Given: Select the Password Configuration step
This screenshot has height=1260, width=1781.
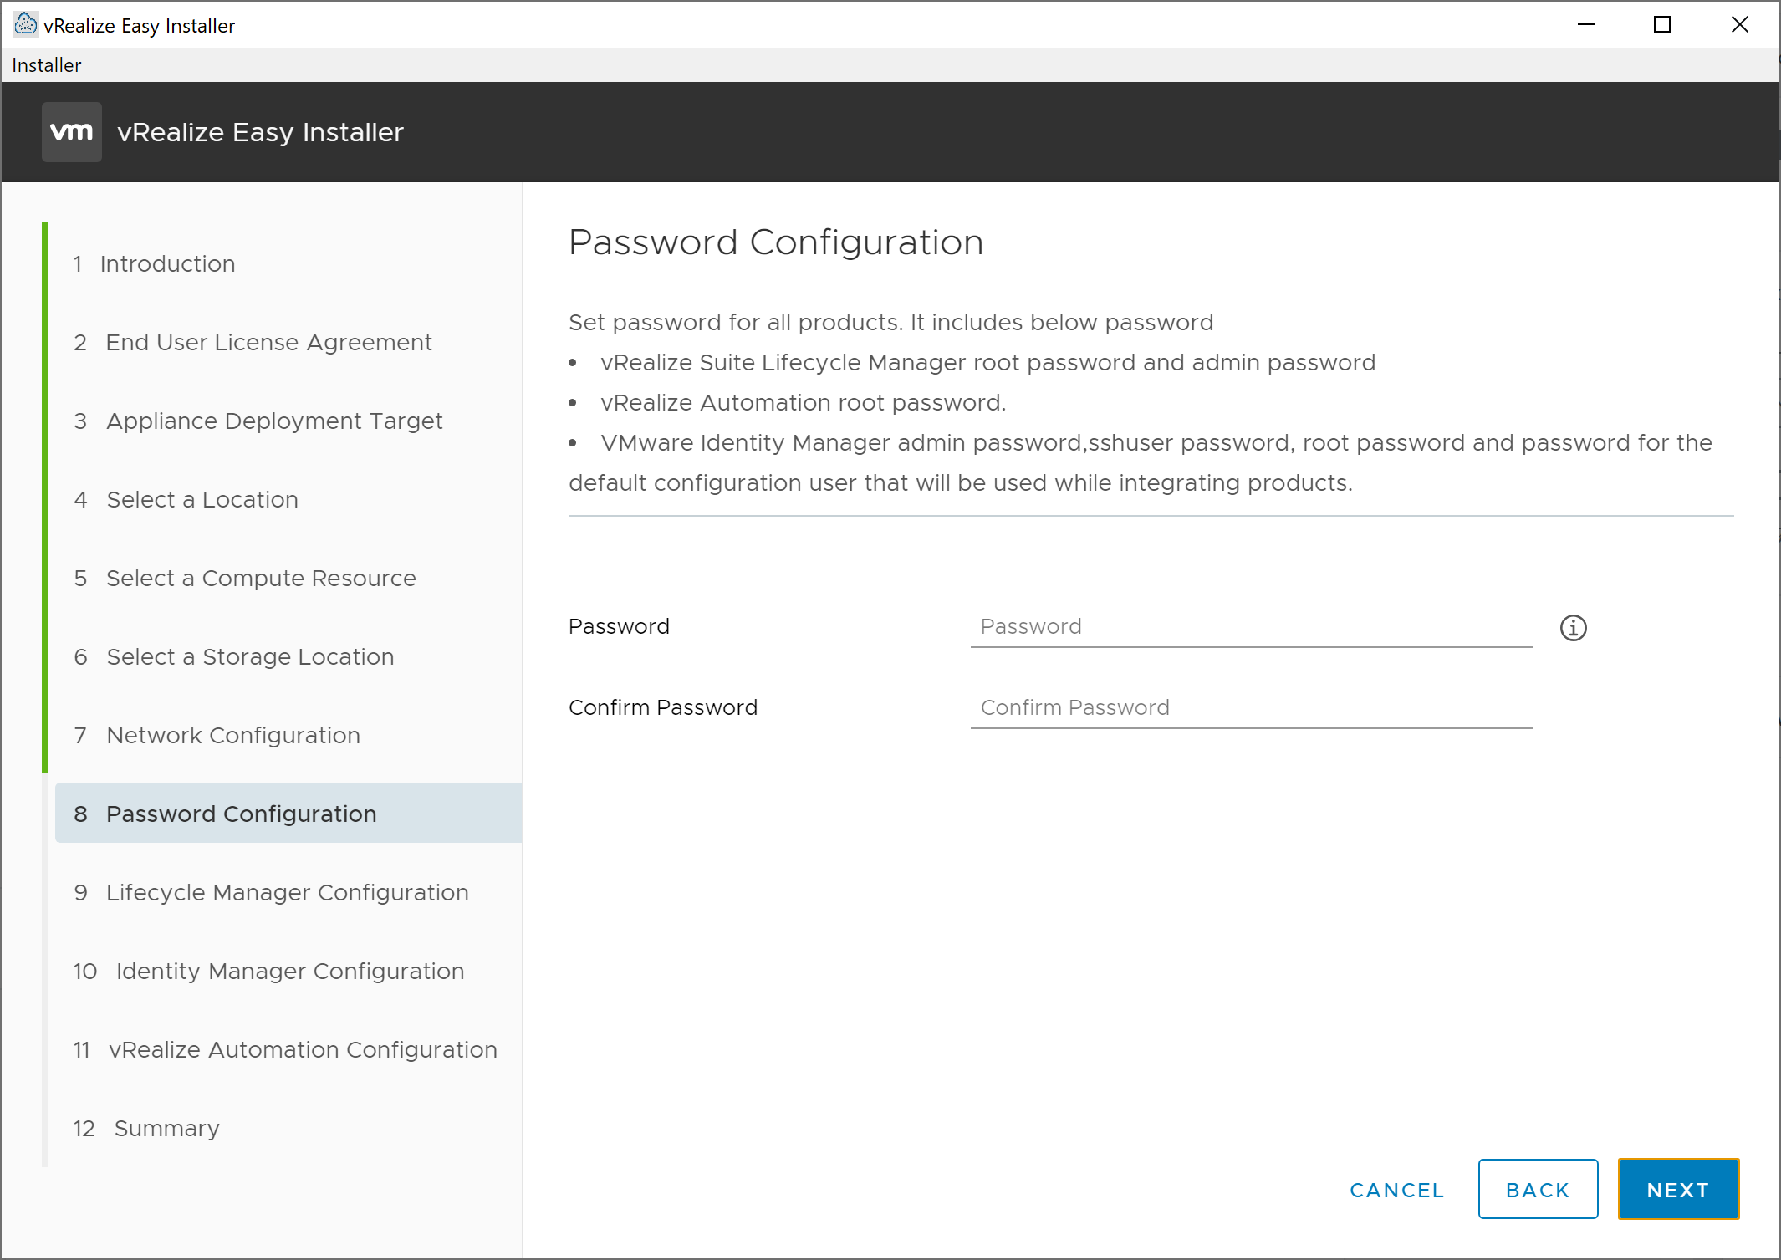Looking at the screenshot, I should click(x=241, y=814).
